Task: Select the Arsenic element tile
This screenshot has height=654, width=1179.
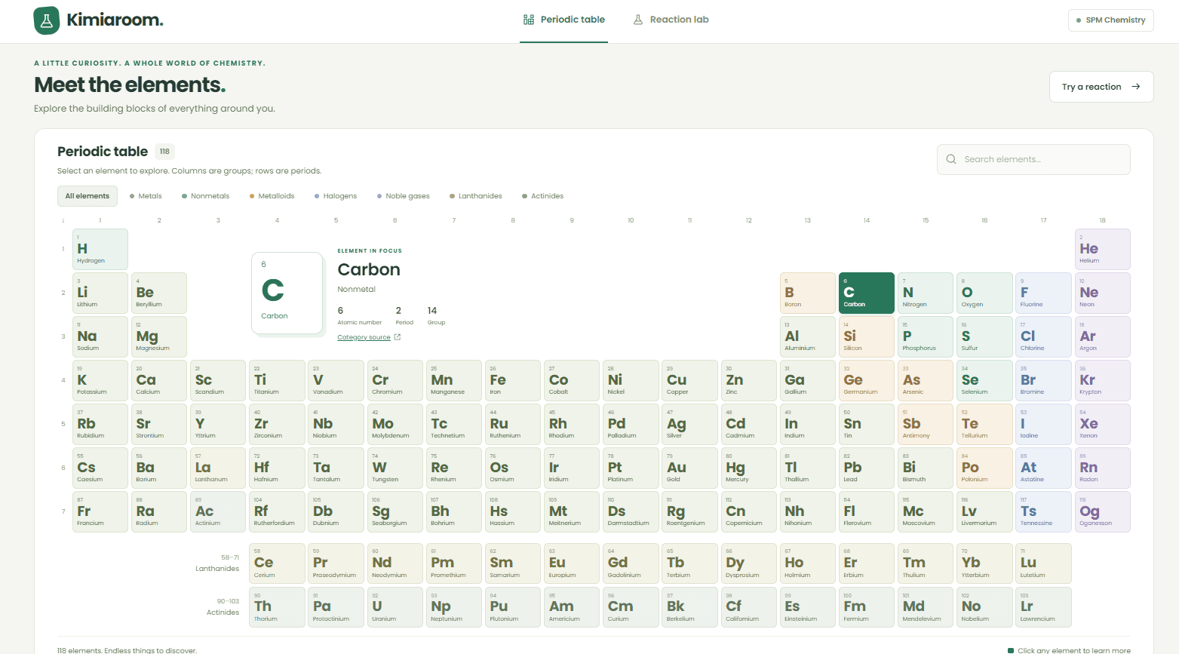Action: pos(926,380)
